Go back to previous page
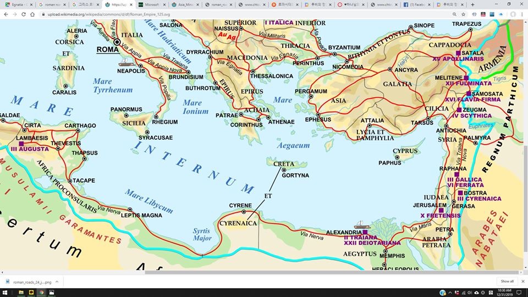Screen dimensions: 528x297 [x=6, y=14]
